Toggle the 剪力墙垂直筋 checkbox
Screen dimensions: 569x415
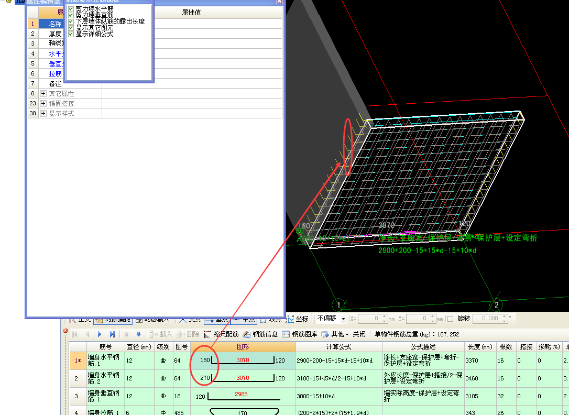point(71,15)
